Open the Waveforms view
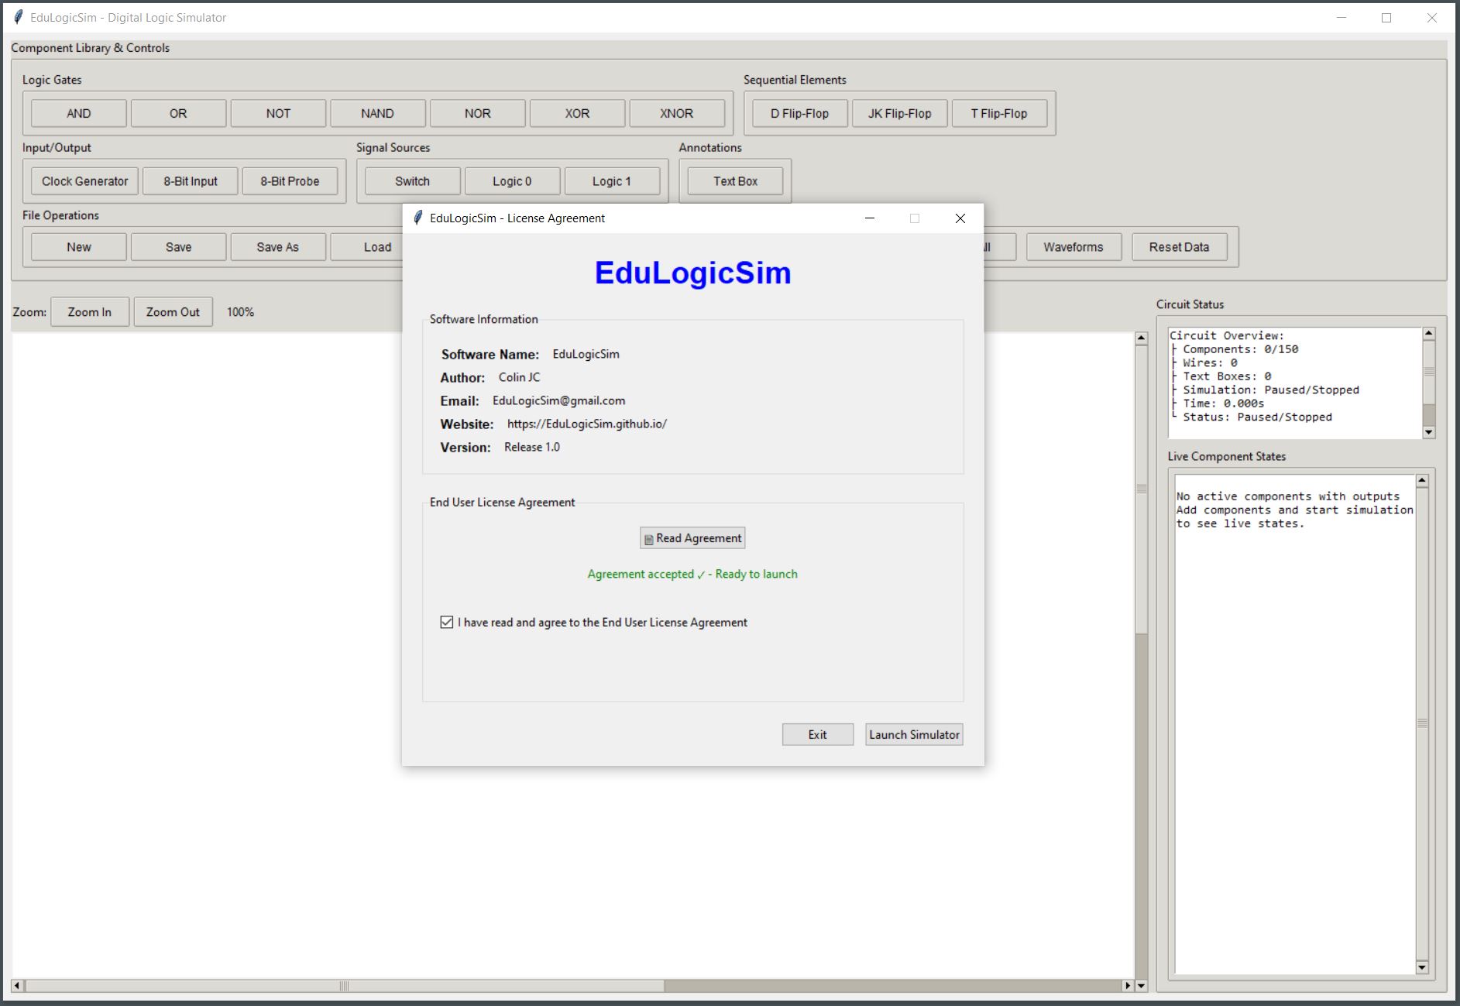 [x=1074, y=247]
